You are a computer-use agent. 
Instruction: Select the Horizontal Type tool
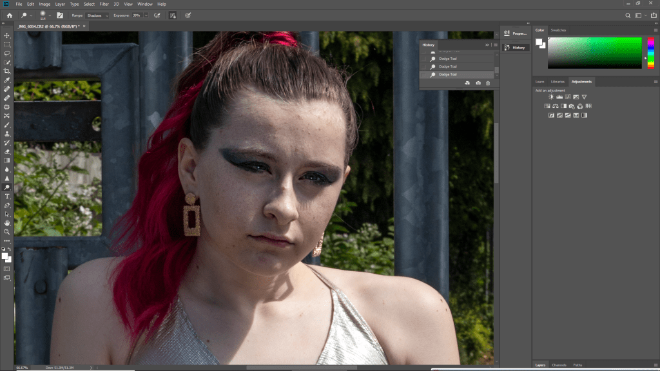click(x=7, y=196)
